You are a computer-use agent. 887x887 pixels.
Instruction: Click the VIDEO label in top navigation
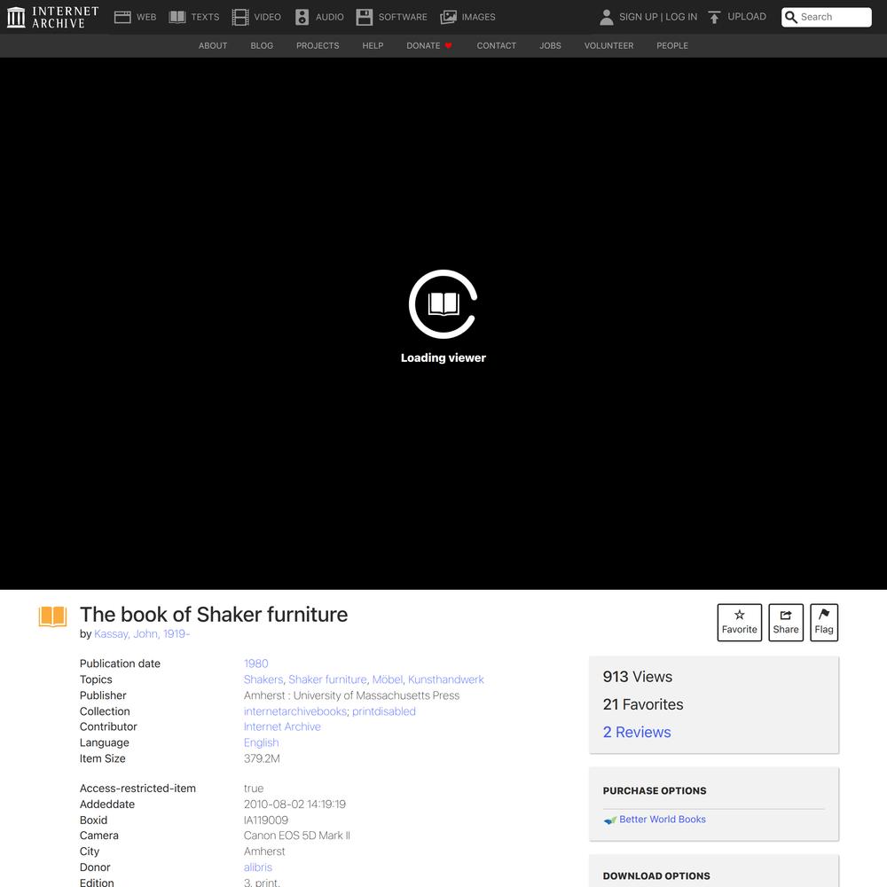coord(268,17)
